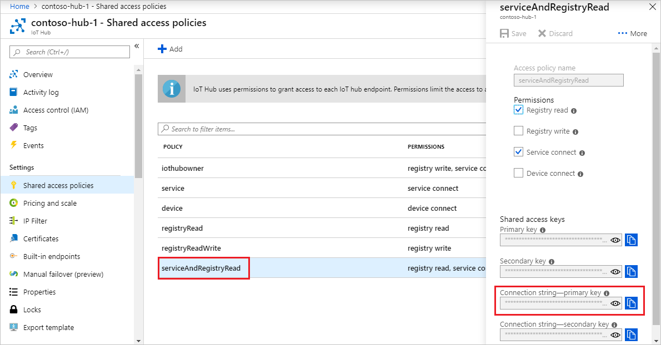Copy the Secondary key to clipboard
This screenshot has width=661, height=345.
pyautogui.click(x=631, y=271)
